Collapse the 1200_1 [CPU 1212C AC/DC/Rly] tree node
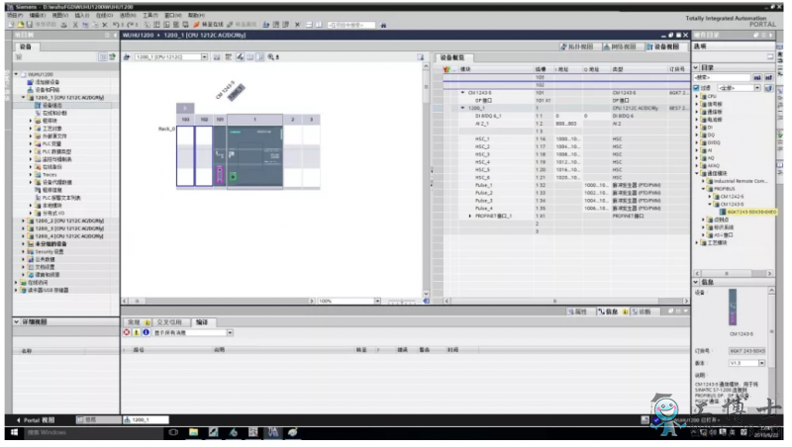The width and height of the screenshot is (792, 447). tap(23, 97)
